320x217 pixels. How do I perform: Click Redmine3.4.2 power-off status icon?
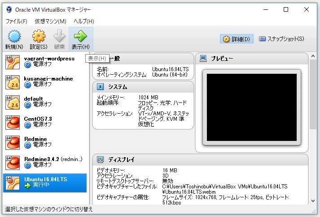[x=27, y=166]
